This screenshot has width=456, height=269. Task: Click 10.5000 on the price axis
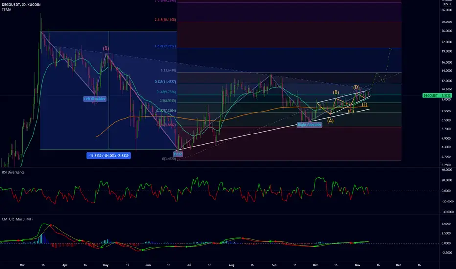click(447, 90)
